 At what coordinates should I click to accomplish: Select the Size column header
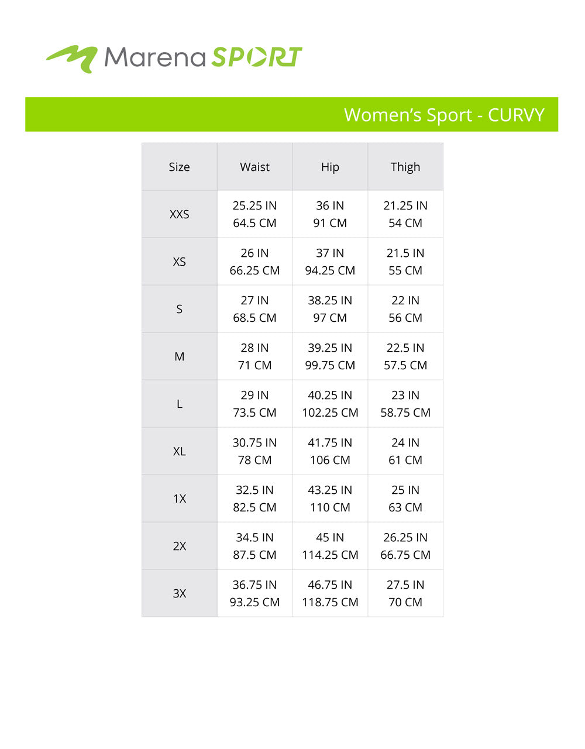click(179, 167)
